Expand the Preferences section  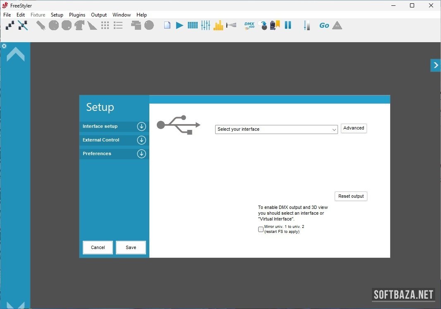[141, 154]
